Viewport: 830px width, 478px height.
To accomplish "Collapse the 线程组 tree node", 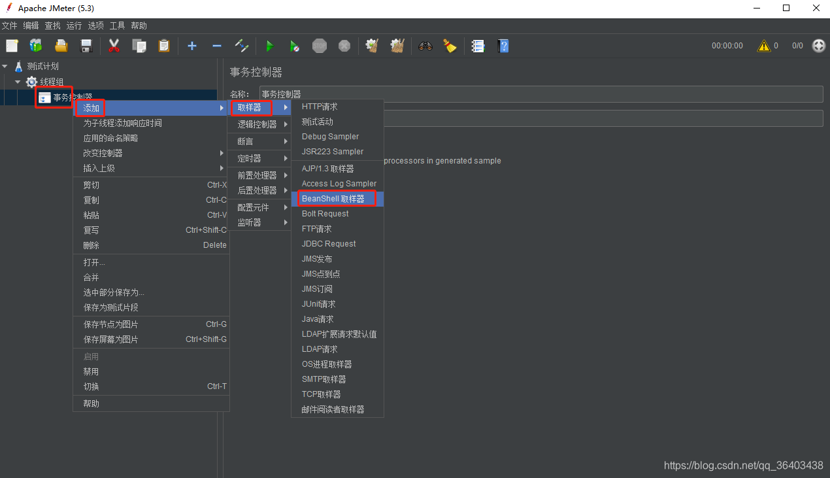I will 18,82.
